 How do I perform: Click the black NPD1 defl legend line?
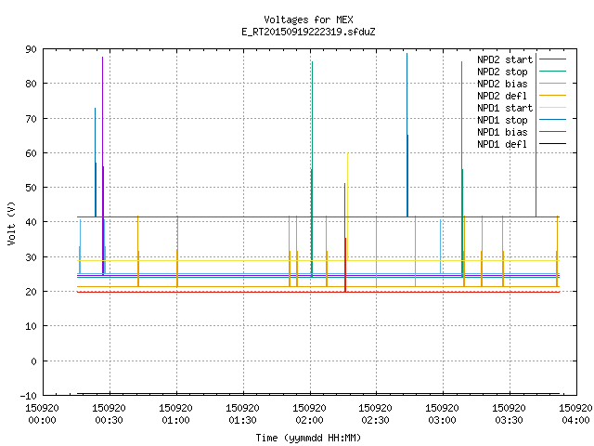552,144
